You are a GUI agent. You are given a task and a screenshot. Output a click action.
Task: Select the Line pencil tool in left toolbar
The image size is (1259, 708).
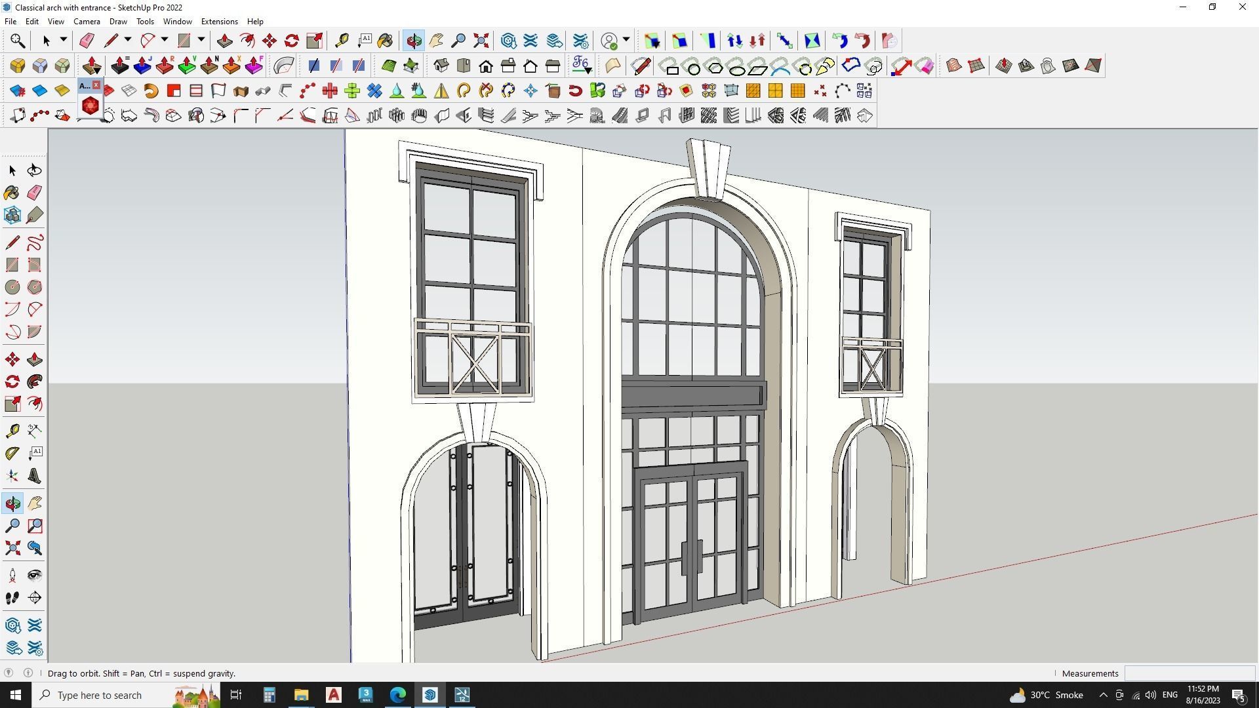coord(12,243)
